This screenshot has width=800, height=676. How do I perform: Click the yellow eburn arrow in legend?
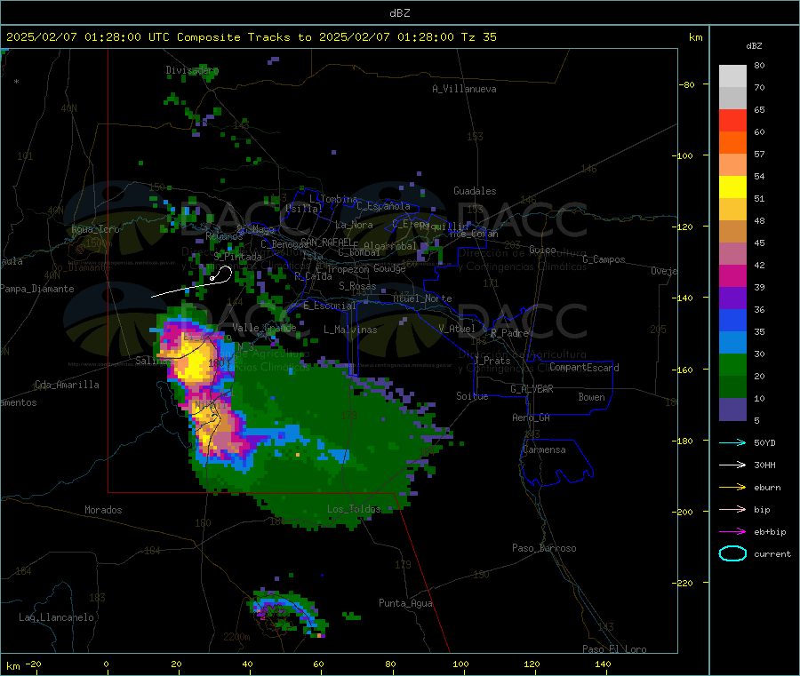pyautogui.click(x=732, y=488)
